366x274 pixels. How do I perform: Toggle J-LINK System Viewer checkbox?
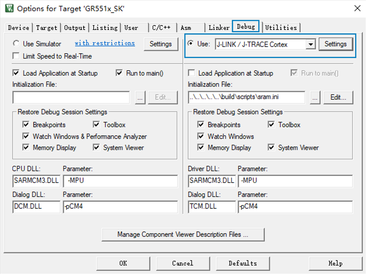point(272,148)
